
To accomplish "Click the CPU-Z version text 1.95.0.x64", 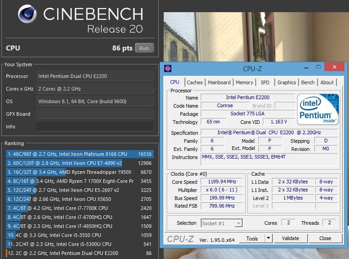I will point(217,240).
